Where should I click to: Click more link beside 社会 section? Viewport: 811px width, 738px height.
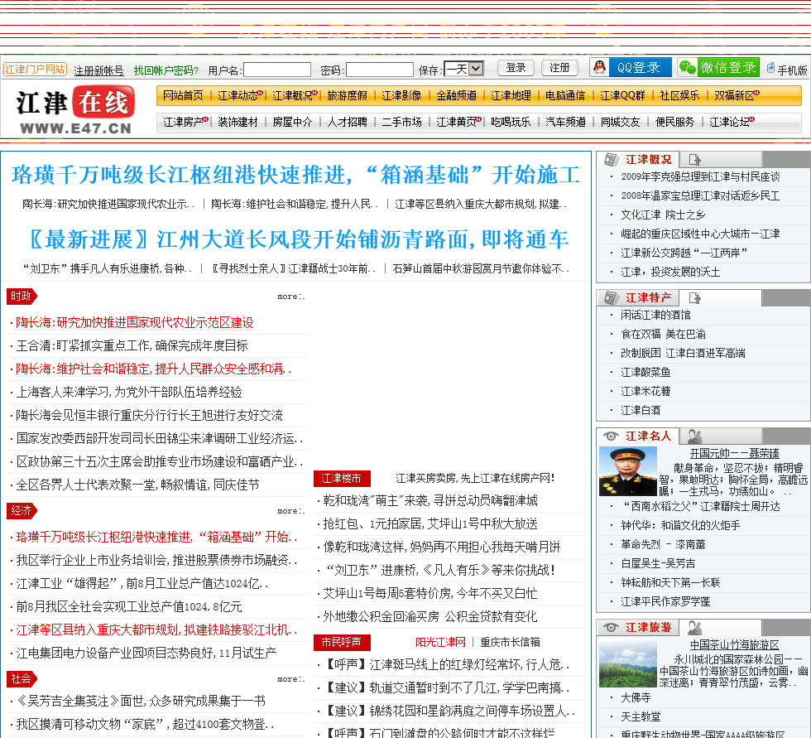pos(291,679)
